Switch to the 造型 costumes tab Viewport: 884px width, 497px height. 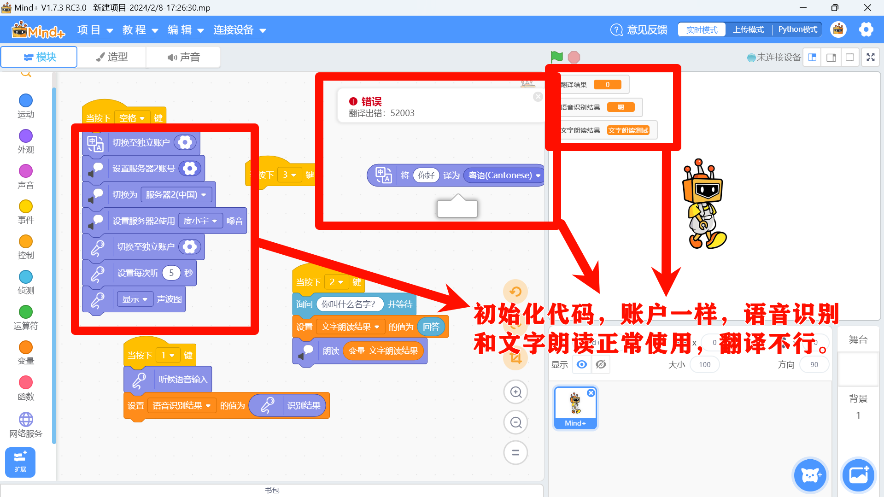pos(112,57)
